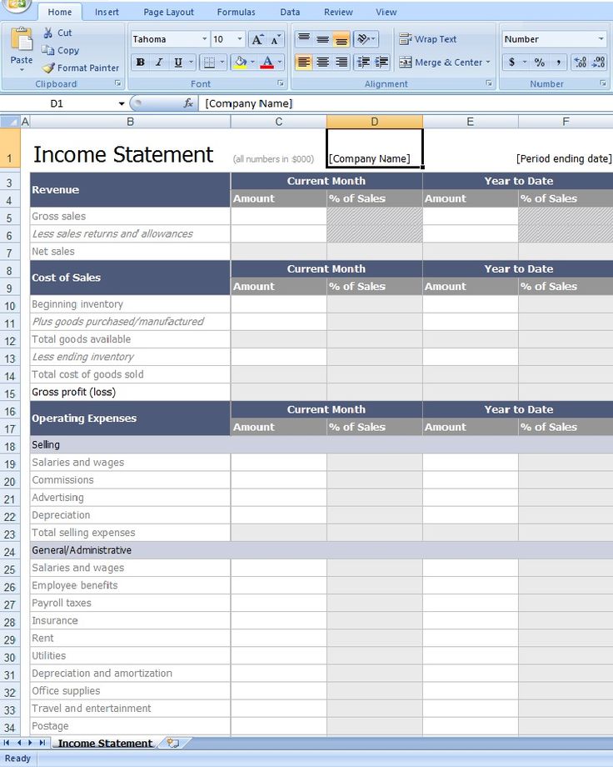
Task: Center text horizontally in the cell
Action: [322, 63]
